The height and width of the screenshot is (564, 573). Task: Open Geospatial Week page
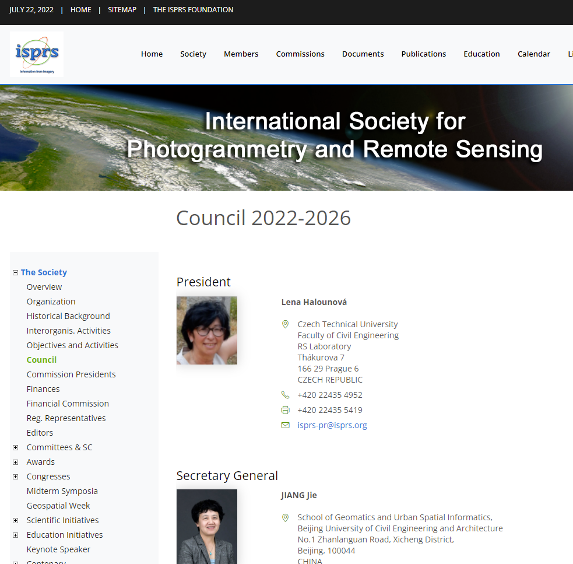click(x=58, y=506)
